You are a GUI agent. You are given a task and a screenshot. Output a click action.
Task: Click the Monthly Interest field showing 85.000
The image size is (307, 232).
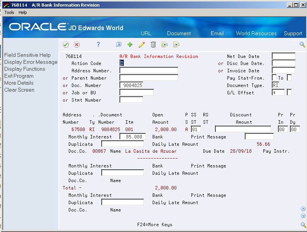[x=133, y=136]
